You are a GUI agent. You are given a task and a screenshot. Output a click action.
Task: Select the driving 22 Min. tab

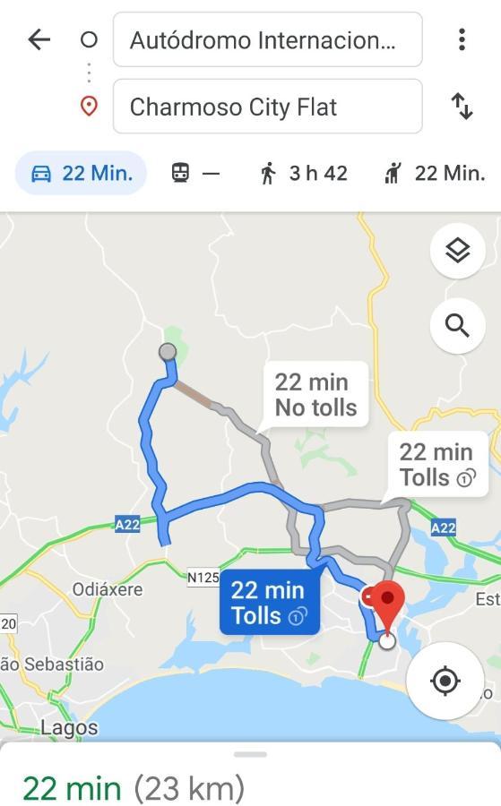pyautogui.click(x=82, y=173)
